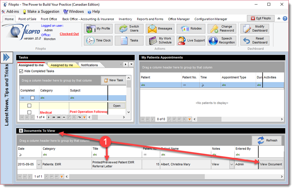Screen dimensions: 294x190
Task: Open help question mark icon in ribbon corner
Action: [285, 18]
